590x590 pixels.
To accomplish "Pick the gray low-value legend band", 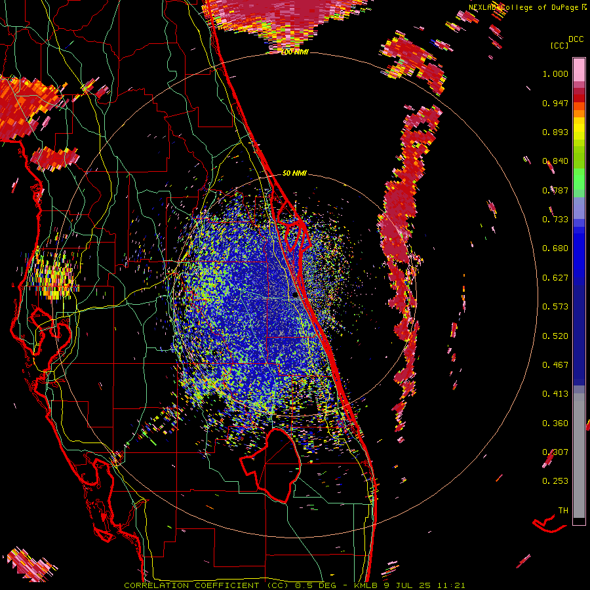I will pyautogui.click(x=579, y=456).
